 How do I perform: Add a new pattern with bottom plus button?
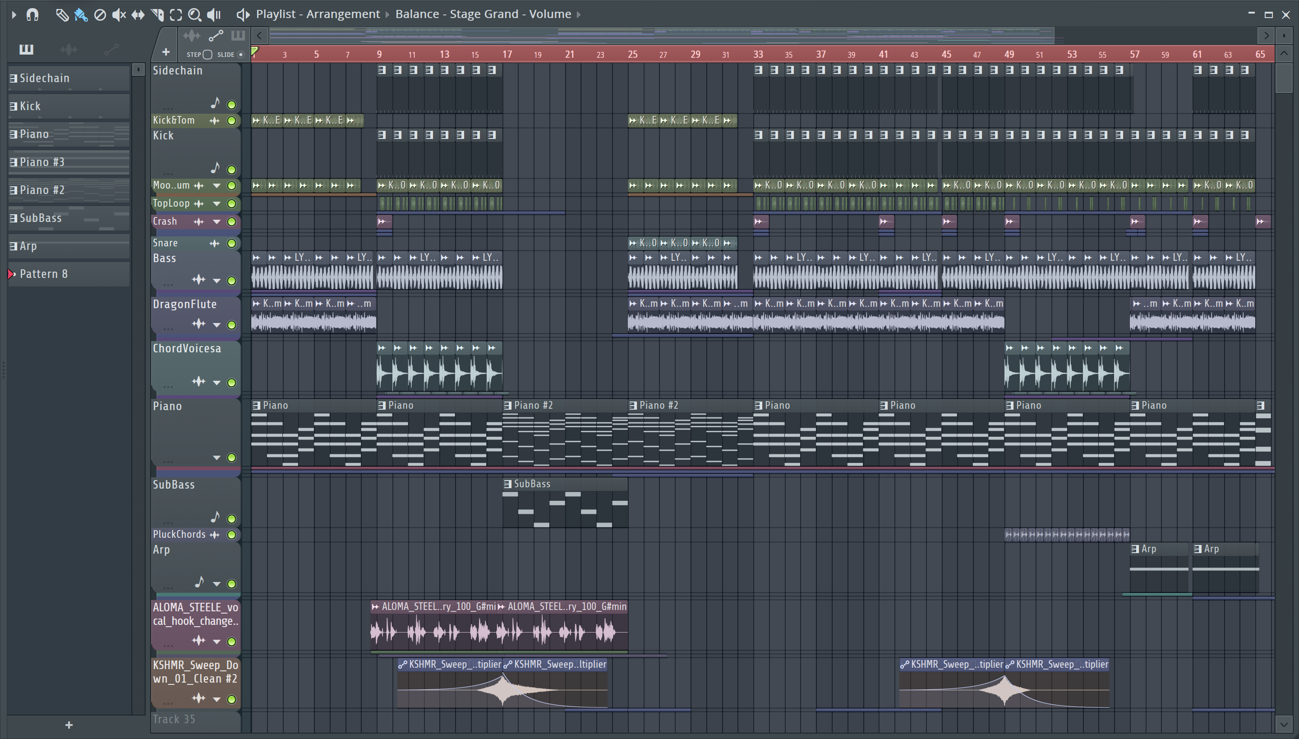[69, 725]
